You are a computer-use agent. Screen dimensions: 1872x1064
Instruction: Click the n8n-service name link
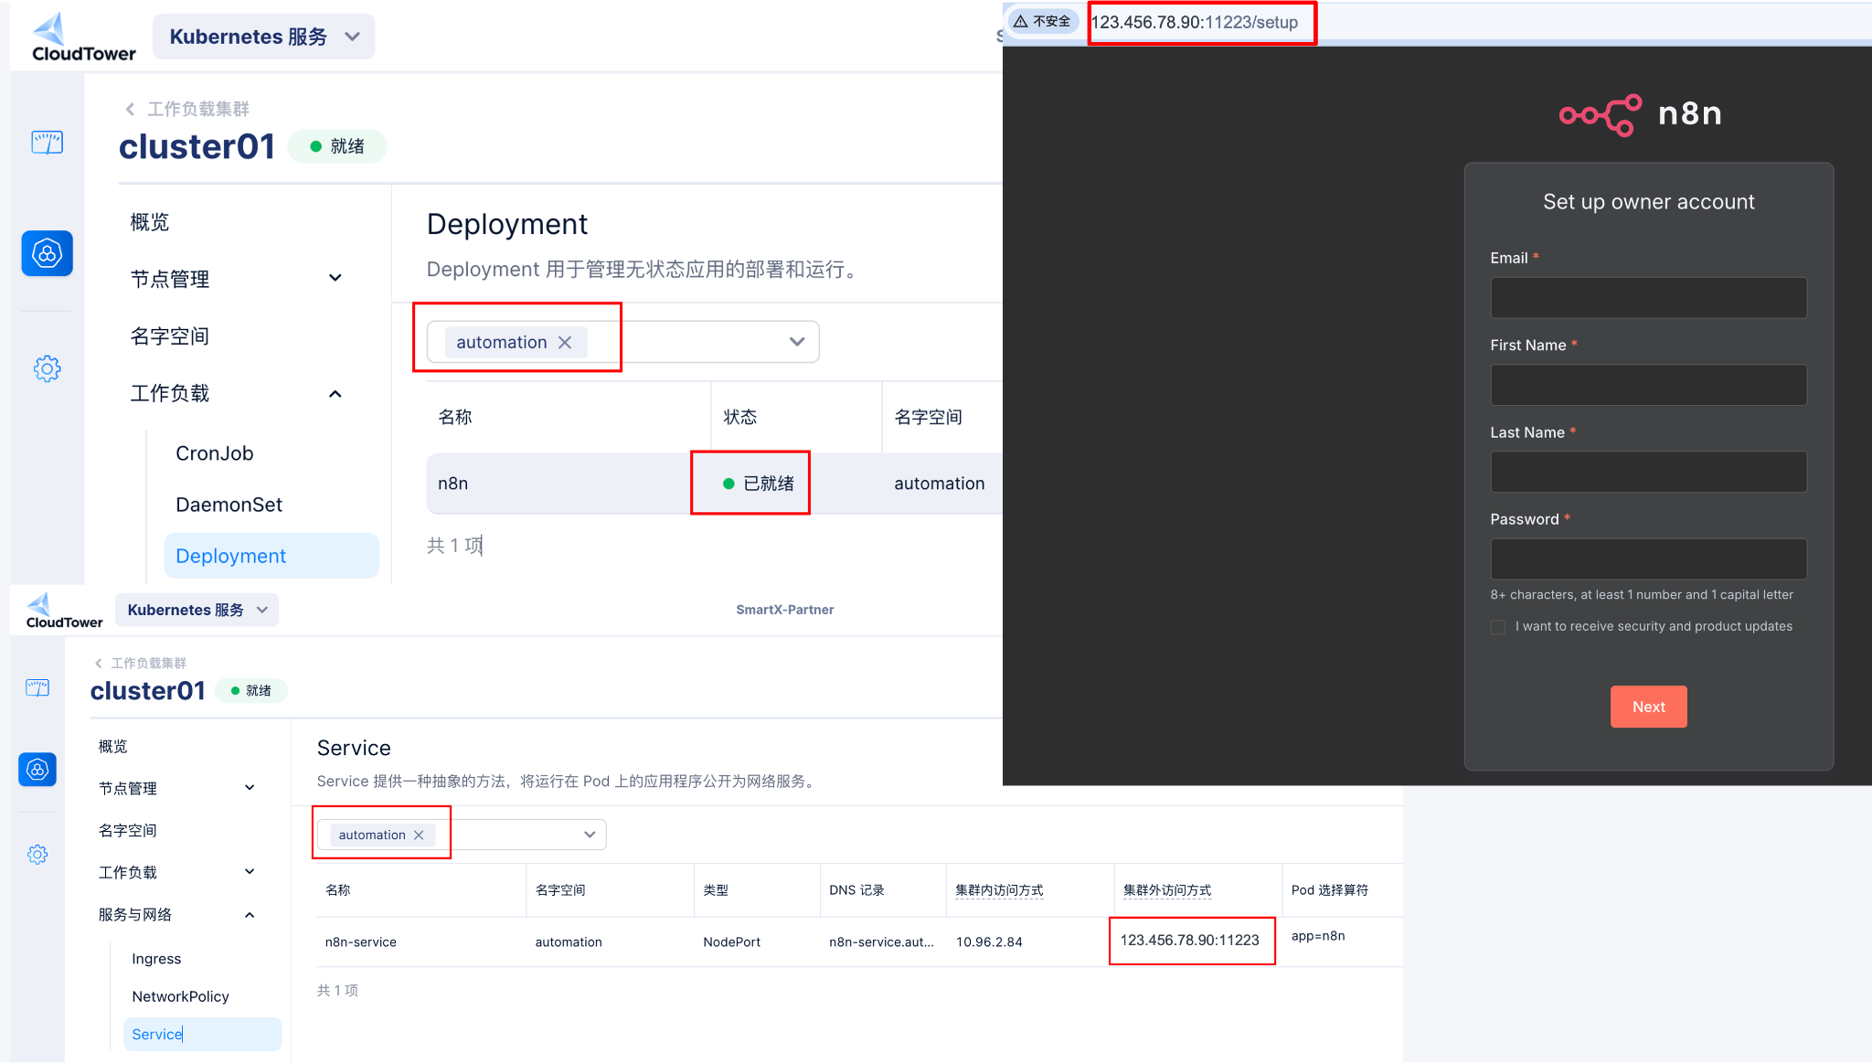(361, 942)
